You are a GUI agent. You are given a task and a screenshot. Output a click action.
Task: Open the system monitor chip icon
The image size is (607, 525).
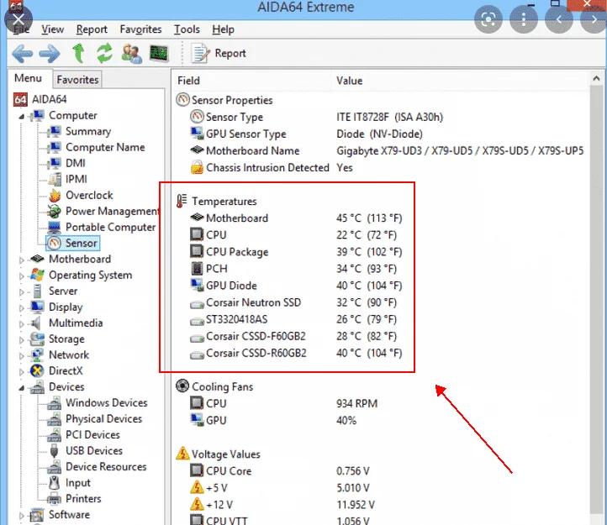(159, 54)
